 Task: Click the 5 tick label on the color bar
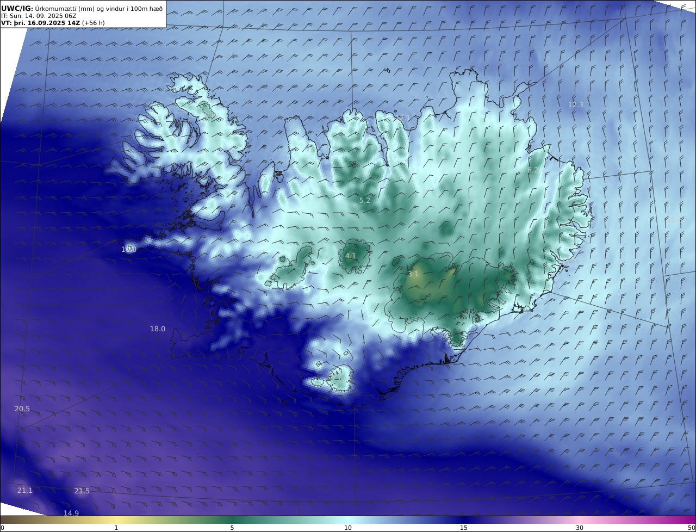click(x=232, y=528)
